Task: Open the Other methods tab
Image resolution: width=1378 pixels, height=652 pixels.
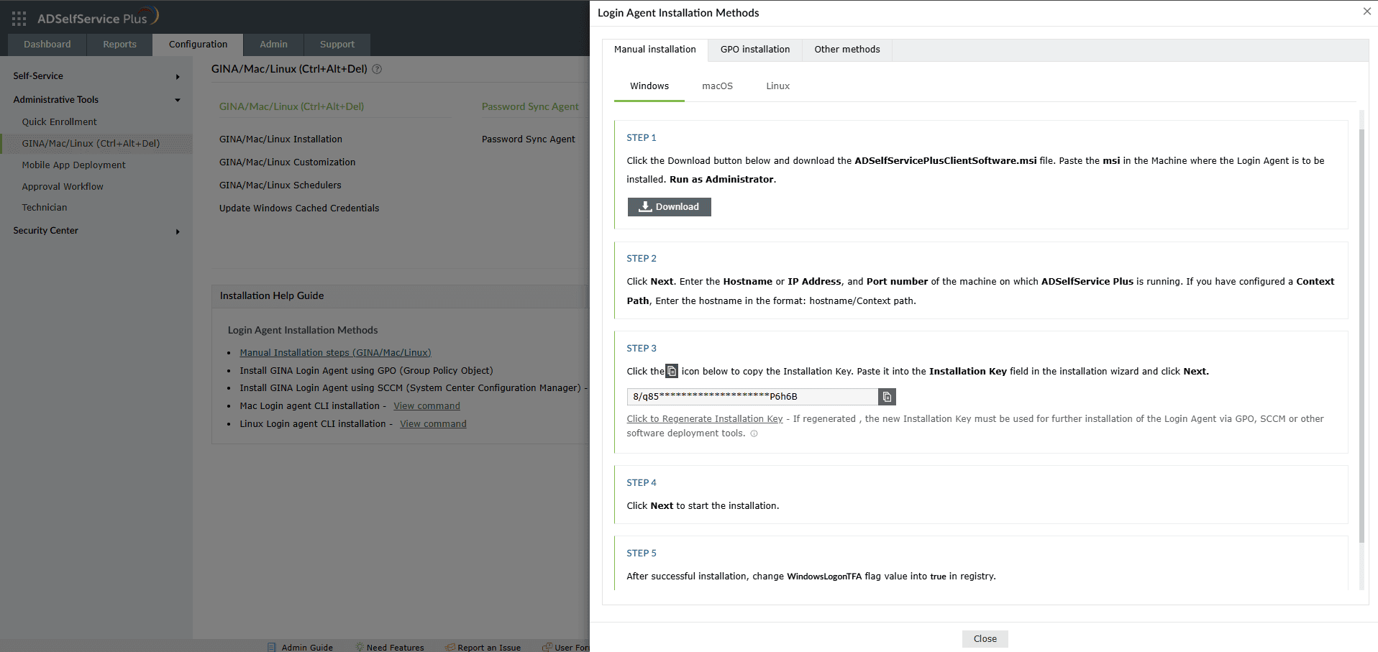Action: click(x=847, y=49)
